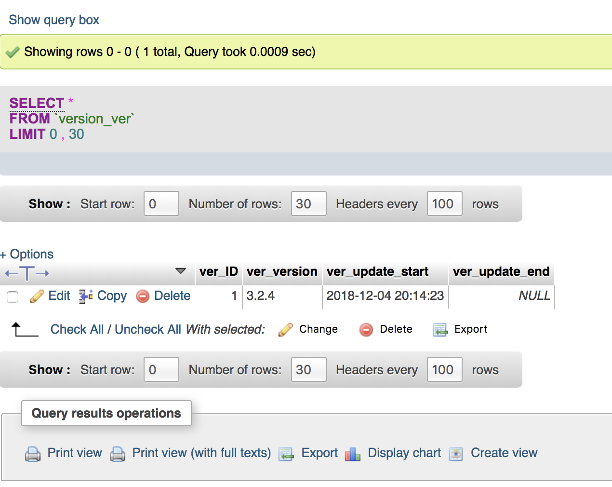Sort by ver_version column header
The height and width of the screenshot is (487, 612).
tap(282, 271)
